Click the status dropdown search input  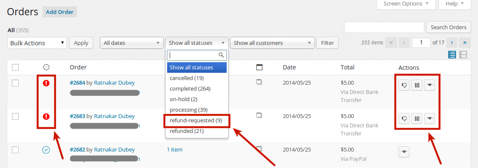point(196,55)
